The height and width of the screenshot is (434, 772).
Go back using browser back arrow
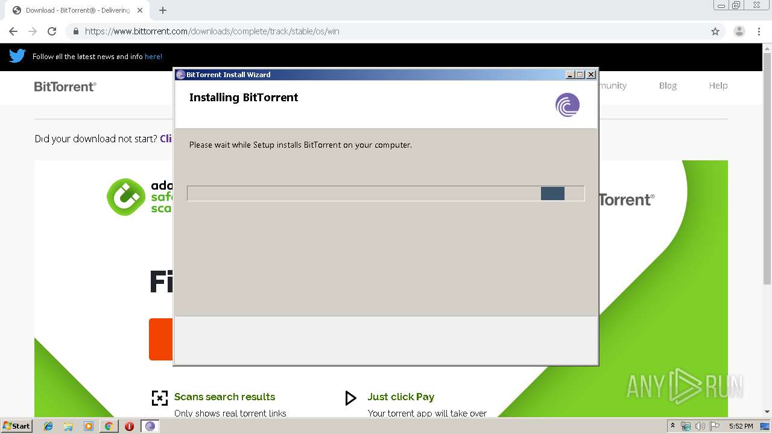(x=13, y=31)
